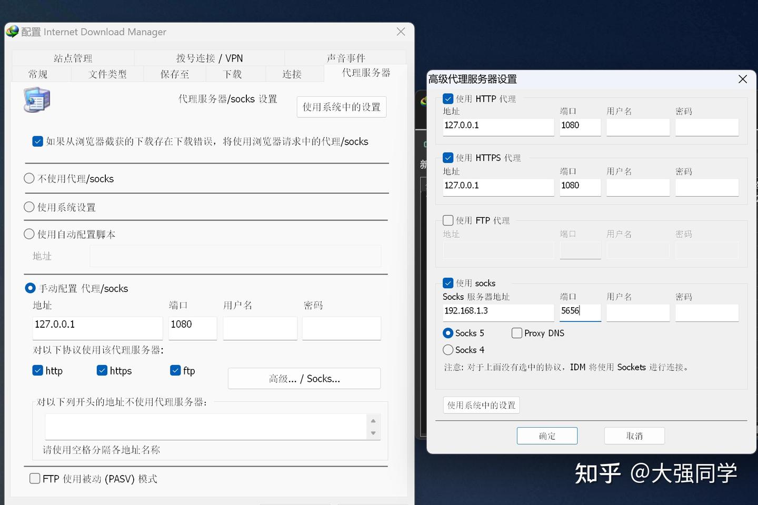Enable the 使用 FTP 代理 checkbox
The width and height of the screenshot is (758, 505).
point(448,220)
